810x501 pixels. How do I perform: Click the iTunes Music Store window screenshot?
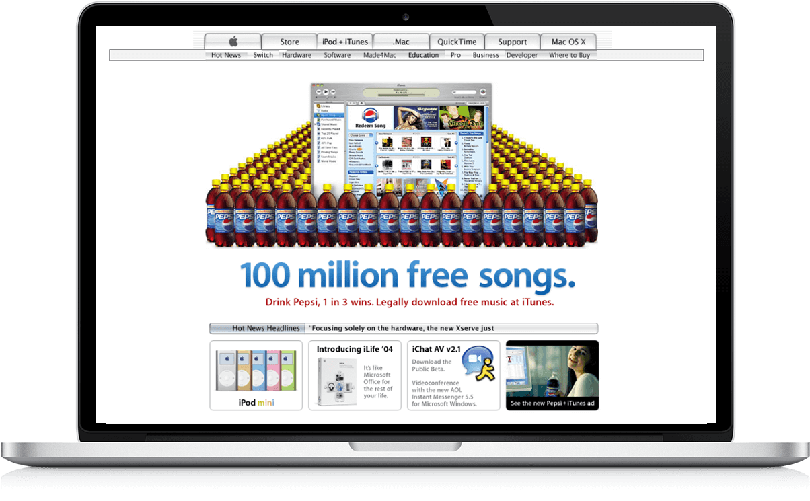[401, 139]
